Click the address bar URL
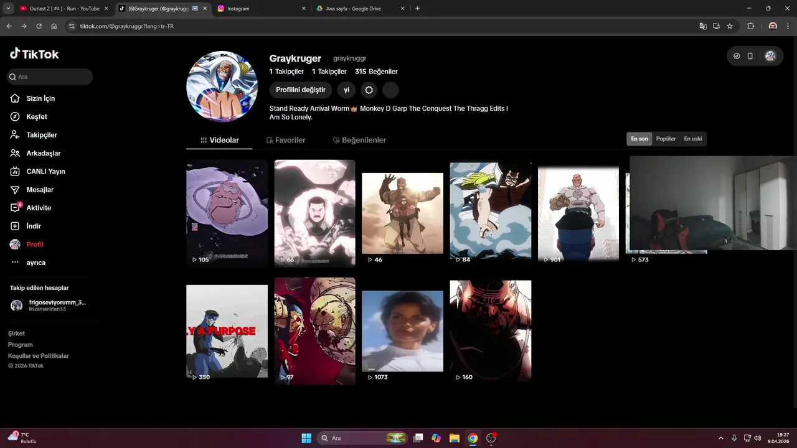797x448 pixels. pos(126,26)
